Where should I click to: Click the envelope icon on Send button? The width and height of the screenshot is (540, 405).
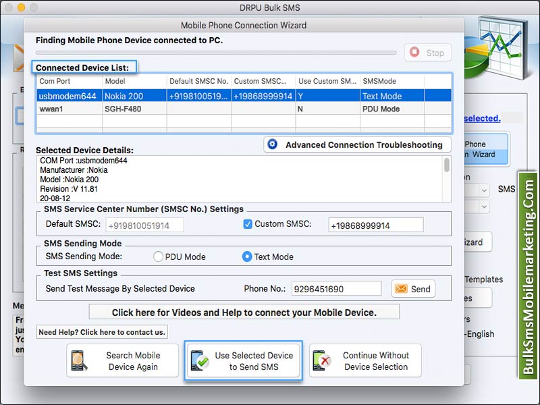coord(401,289)
